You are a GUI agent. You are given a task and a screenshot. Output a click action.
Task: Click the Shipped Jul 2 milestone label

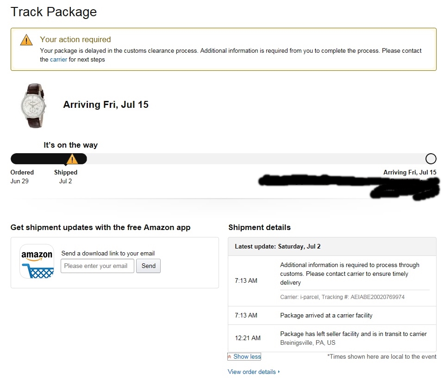66,176
